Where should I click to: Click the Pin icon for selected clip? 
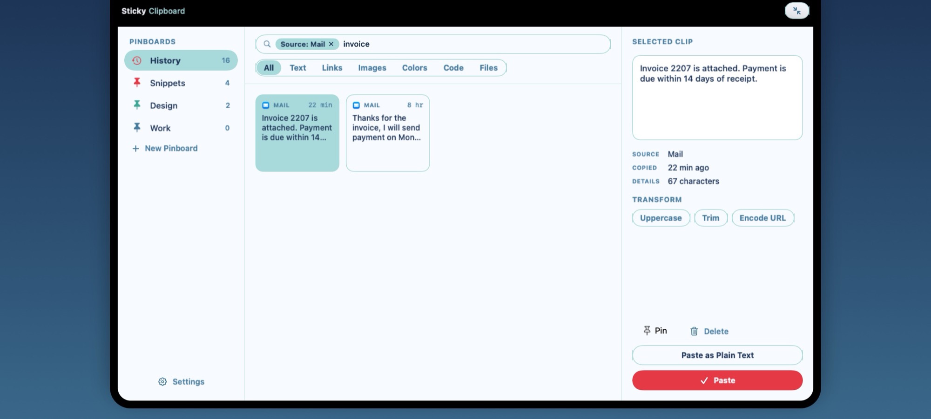click(647, 330)
